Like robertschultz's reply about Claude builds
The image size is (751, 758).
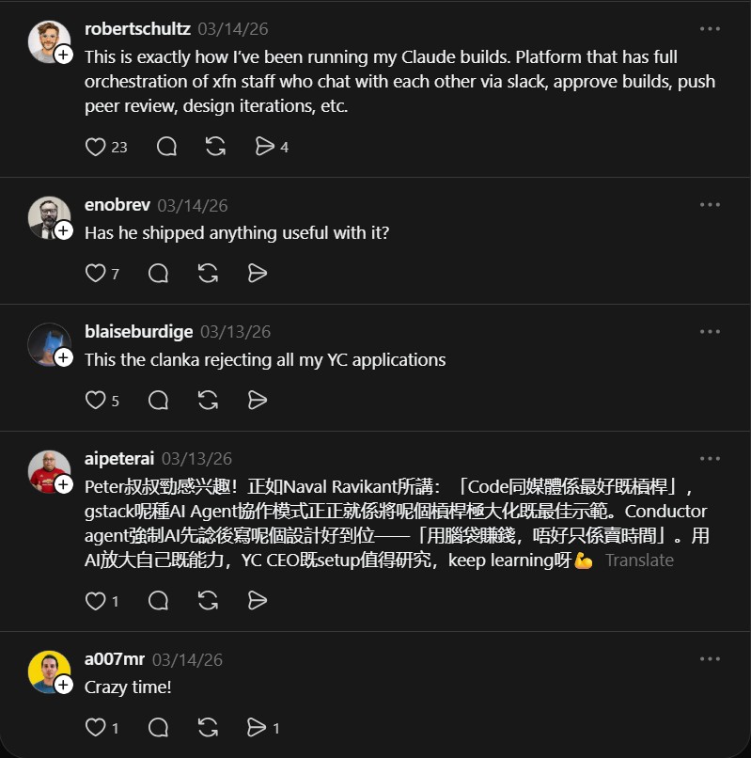pos(97,147)
